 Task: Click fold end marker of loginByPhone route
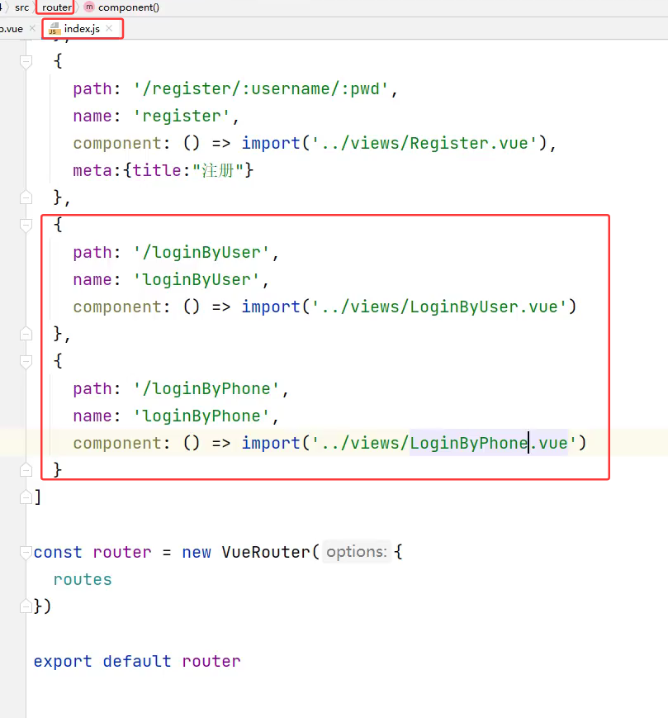coord(26,470)
